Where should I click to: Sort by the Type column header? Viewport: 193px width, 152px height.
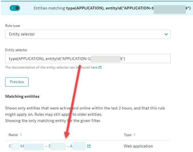point(128,135)
